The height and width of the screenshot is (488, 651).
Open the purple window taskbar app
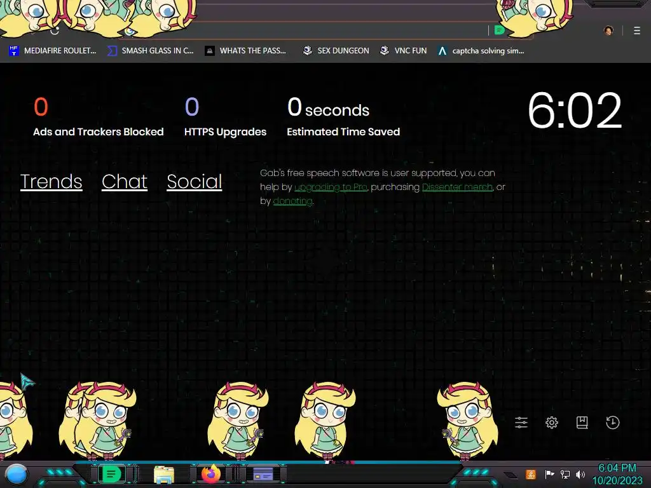click(x=263, y=474)
